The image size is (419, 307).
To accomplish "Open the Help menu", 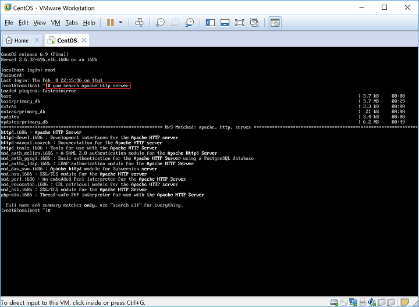I will [x=89, y=23].
